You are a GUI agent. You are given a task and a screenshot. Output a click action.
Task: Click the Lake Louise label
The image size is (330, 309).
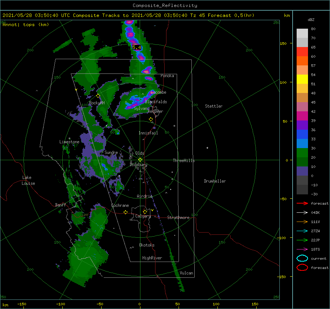pyautogui.click(x=28, y=180)
